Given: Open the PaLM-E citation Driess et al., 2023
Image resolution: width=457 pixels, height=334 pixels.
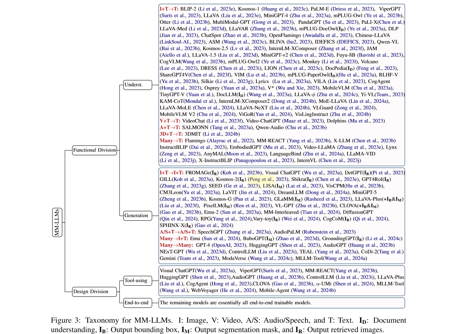Looking at the screenshot, I should click(353, 9).
